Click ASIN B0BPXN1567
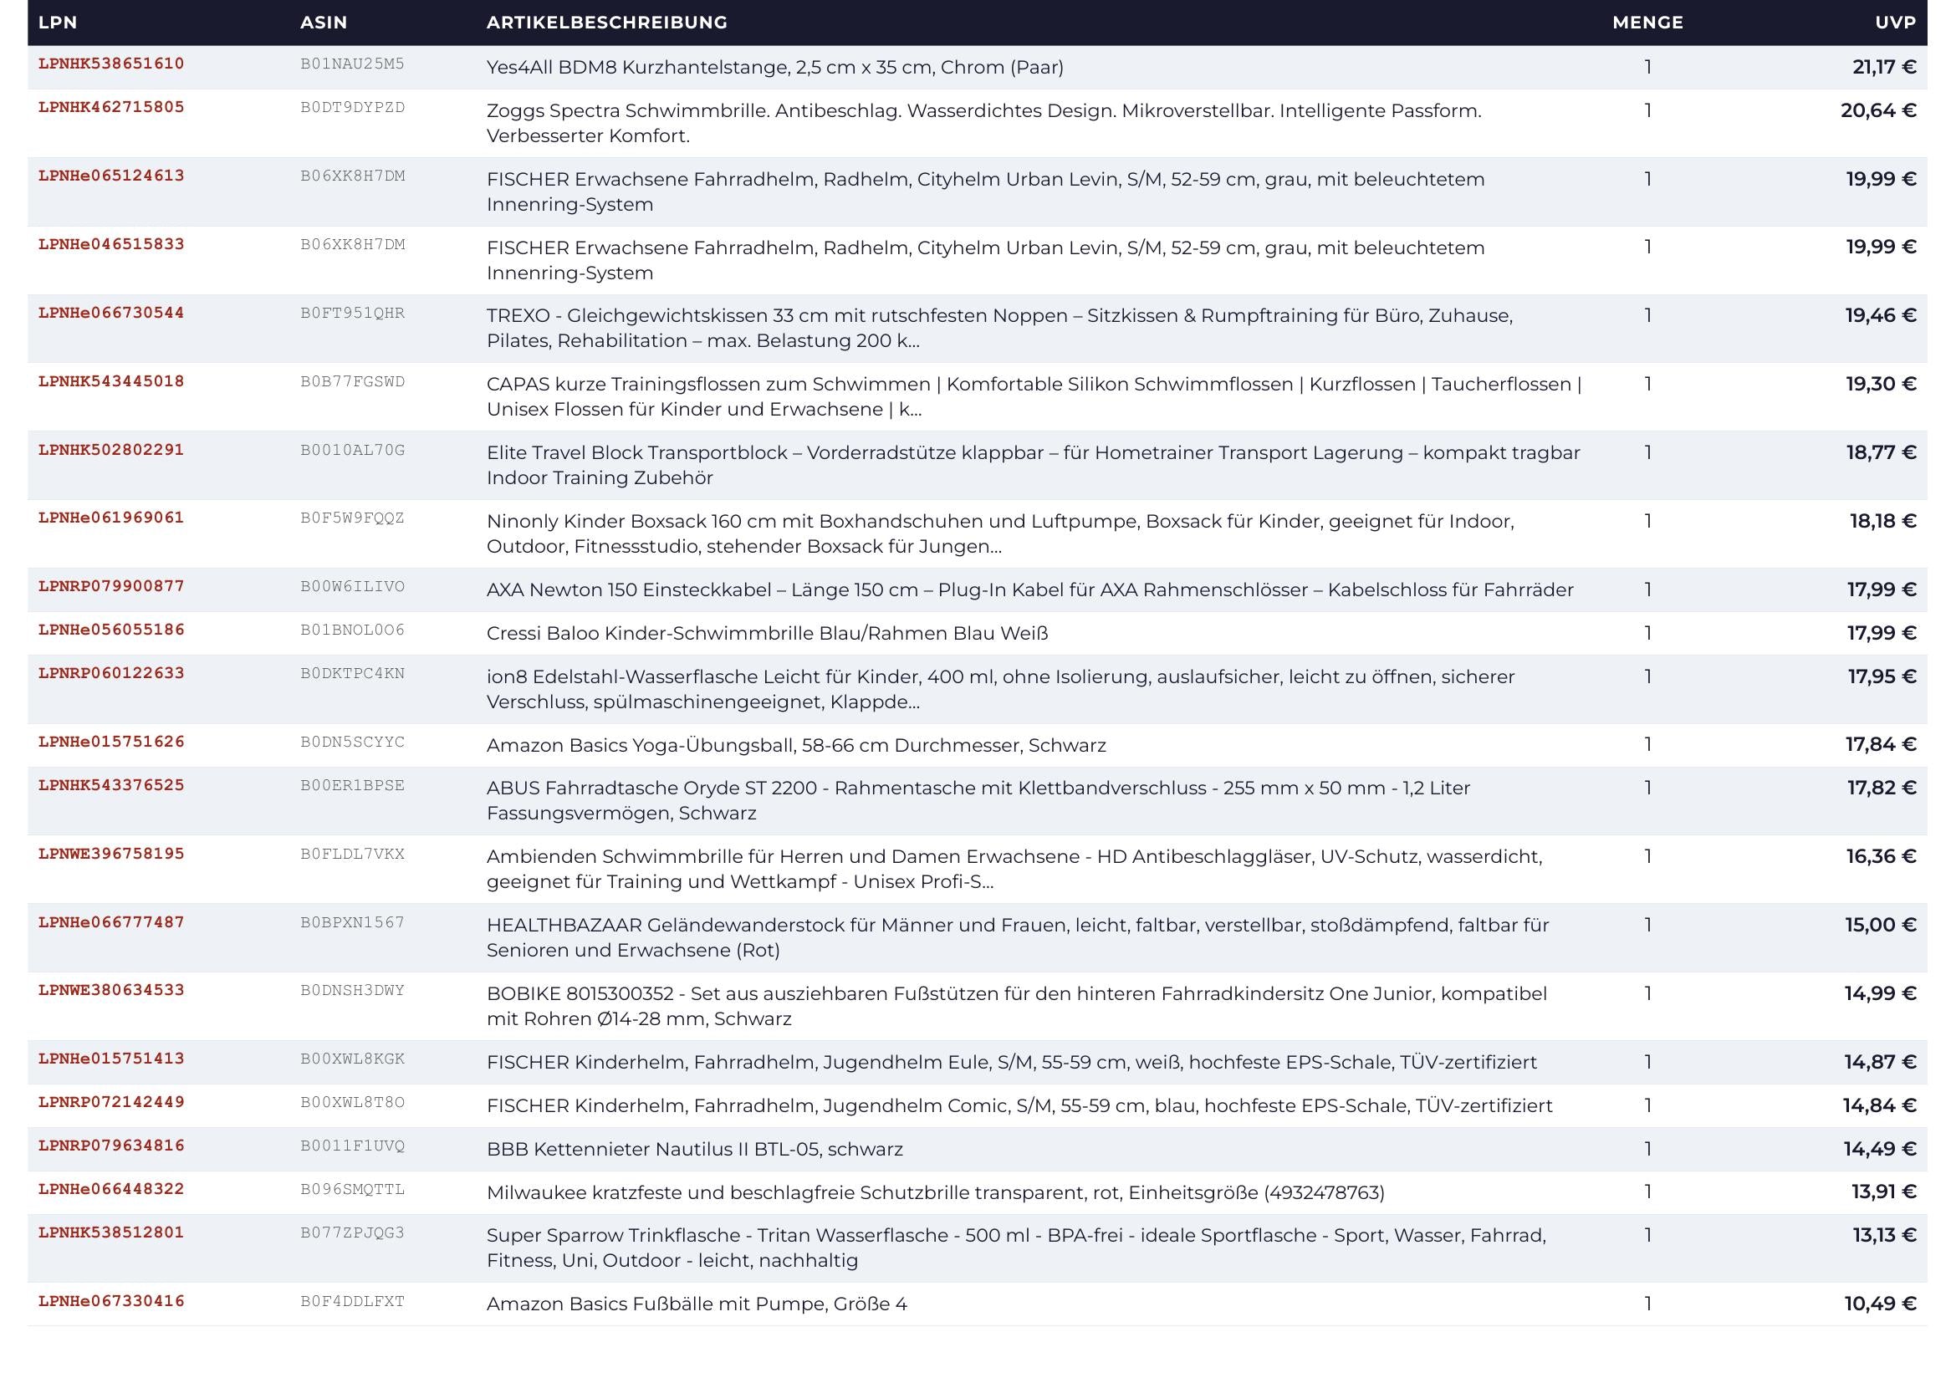Screen dimensions: 1956x1383 pyautogui.click(x=353, y=922)
